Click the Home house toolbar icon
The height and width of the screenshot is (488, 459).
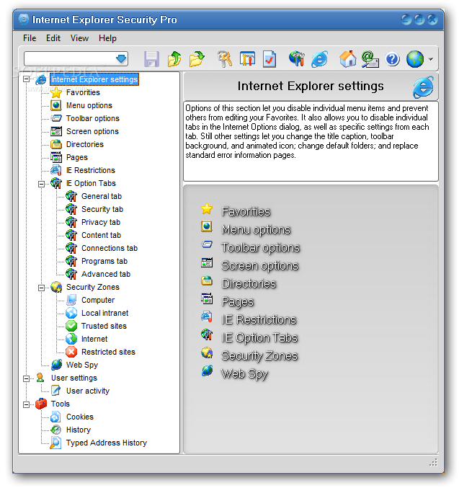[347, 59]
